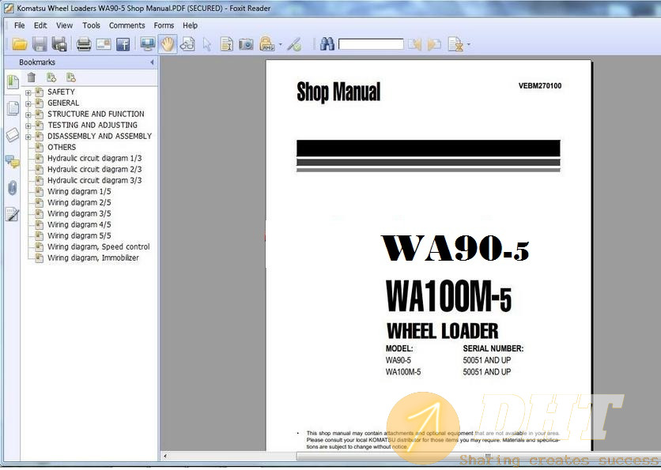The image size is (661, 470).
Task: Click the delete bookmark trash icon
Action: (x=31, y=77)
